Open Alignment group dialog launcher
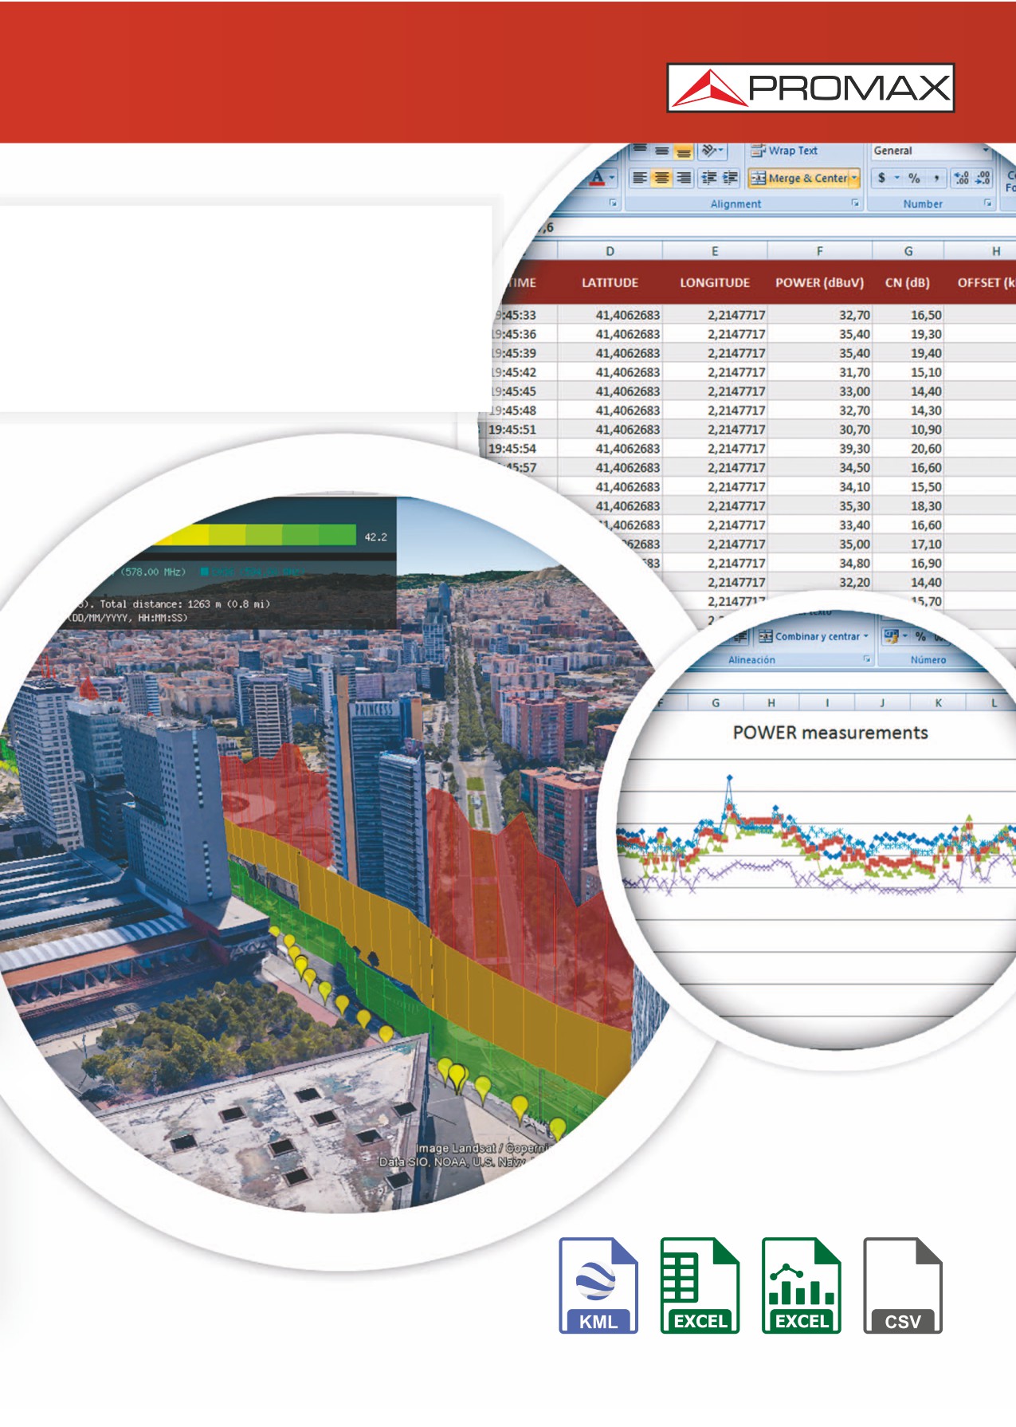 coord(855,203)
